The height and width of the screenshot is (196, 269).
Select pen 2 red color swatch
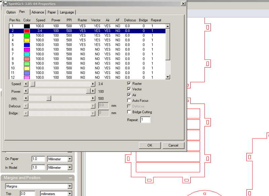tap(27, 31)
